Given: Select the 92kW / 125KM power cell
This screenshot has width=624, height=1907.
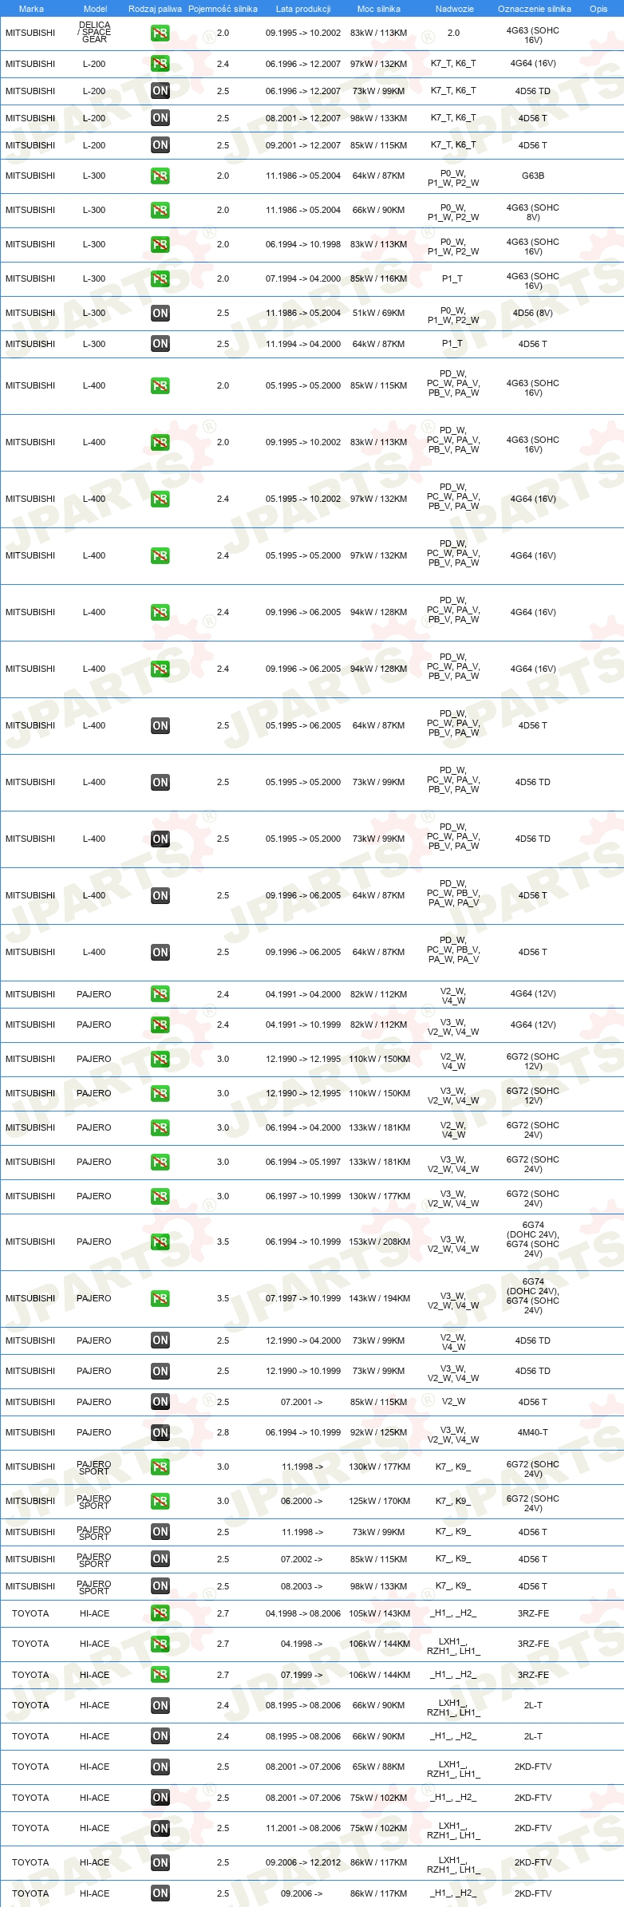Looking at the screenshot, I should [379, 1432].
